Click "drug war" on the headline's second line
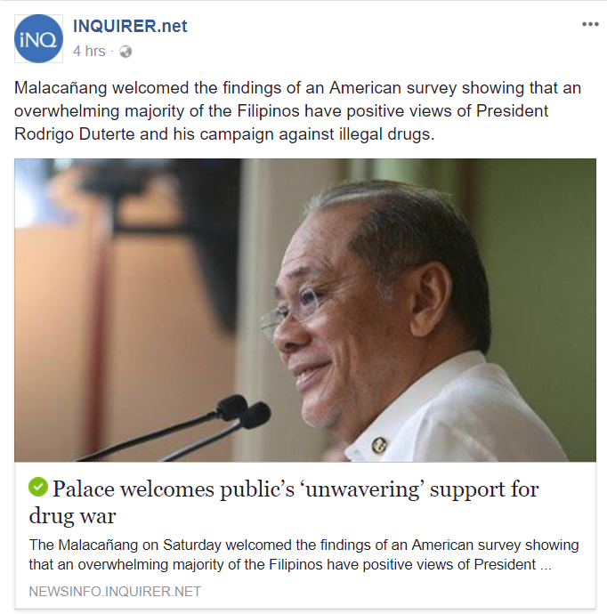The height and width of the screenshot is (614, 607). click(x=73, y=515)
